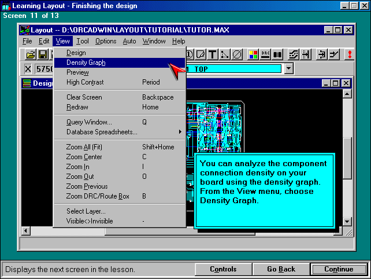Click the Open file folder icon

(x=30, y=54)
